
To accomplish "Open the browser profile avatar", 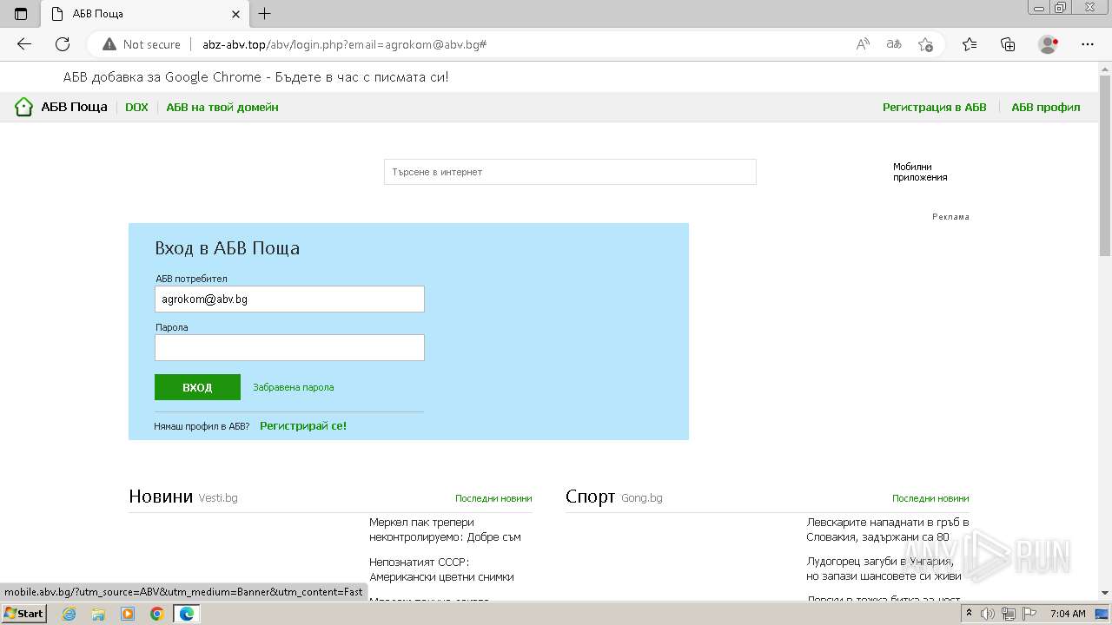I will click(1049, 44).
